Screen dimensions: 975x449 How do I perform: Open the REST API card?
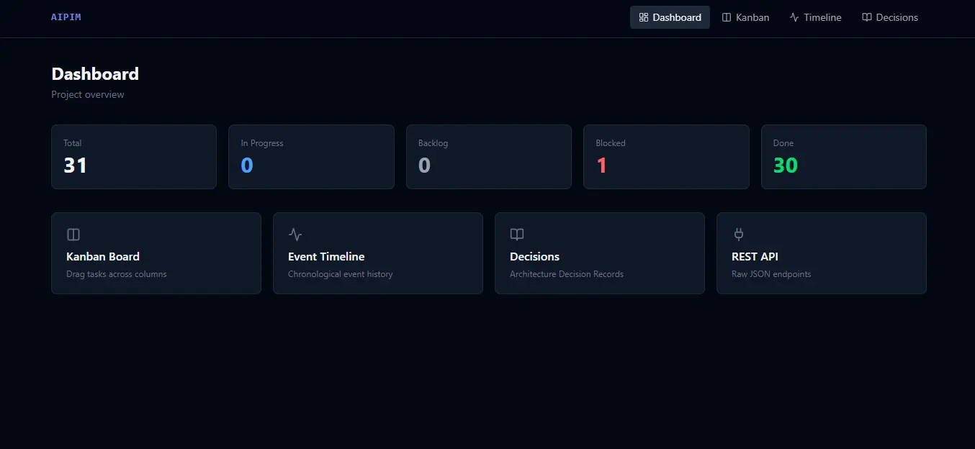(x=821, y=253)
